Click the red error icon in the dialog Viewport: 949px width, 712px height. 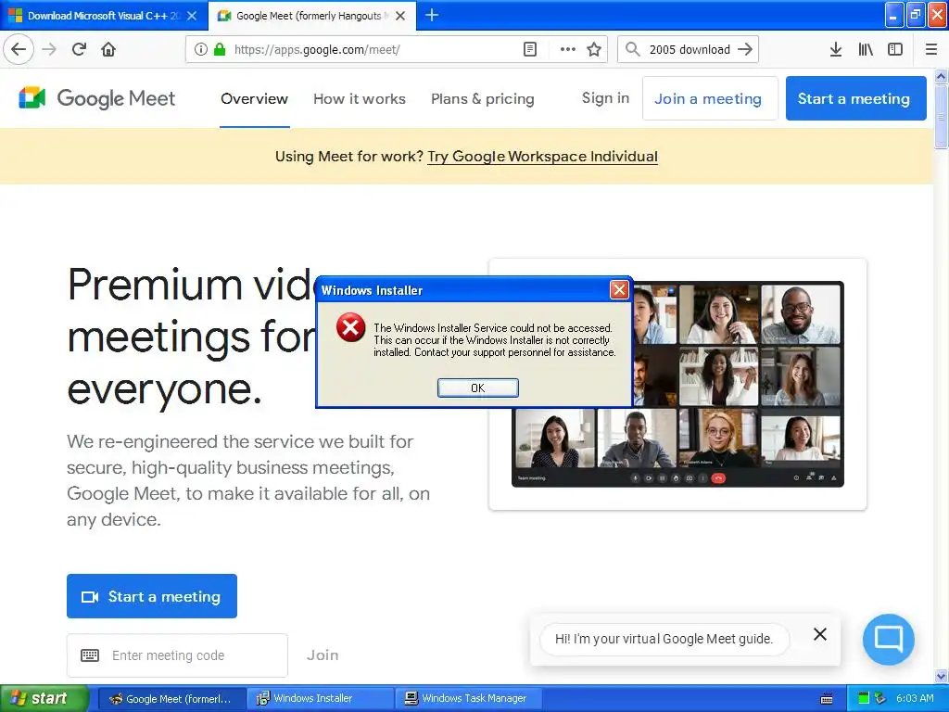click(x=351, y=327)
